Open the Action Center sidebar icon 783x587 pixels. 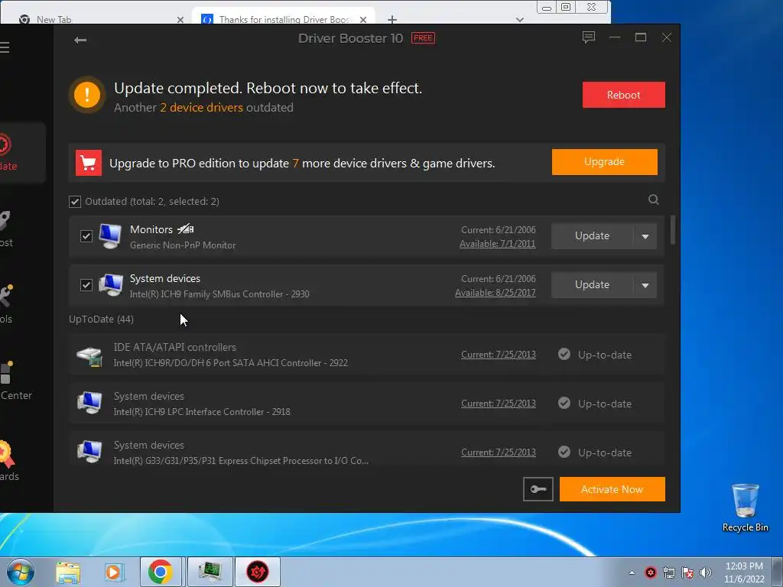click(x=5, y=373)
